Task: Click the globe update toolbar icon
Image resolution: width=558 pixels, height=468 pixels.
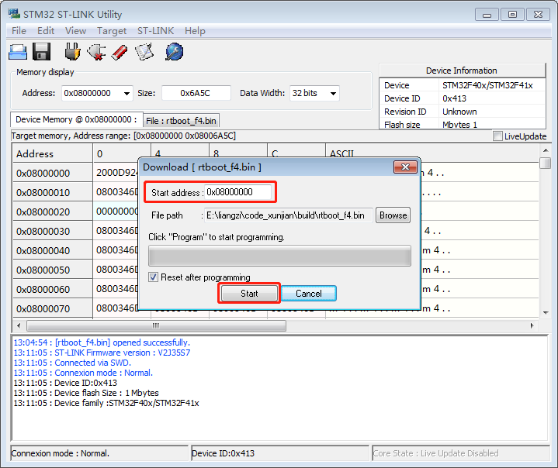Action: pyautogui.click(x=175, y=52)
